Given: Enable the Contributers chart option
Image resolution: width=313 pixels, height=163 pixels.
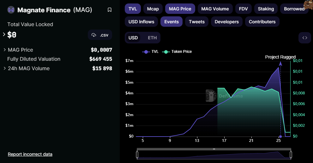Looking at the screenshot, I should (x=262, y=22).
